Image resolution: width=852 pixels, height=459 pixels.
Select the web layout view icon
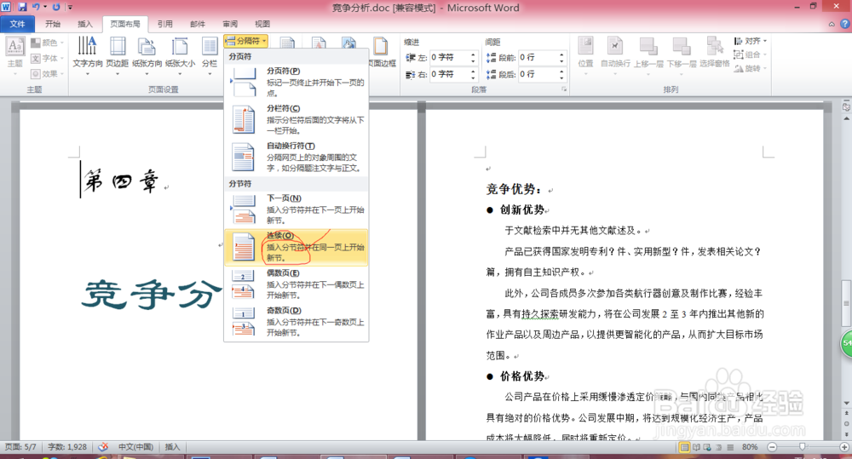click(707, 447)
